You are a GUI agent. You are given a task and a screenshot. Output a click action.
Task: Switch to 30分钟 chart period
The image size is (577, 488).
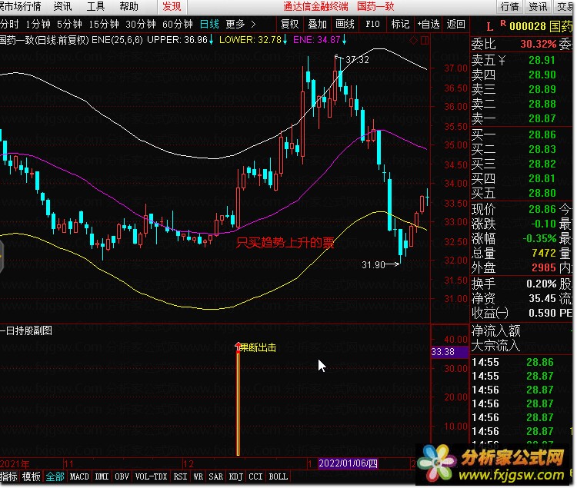click(141, 25)
